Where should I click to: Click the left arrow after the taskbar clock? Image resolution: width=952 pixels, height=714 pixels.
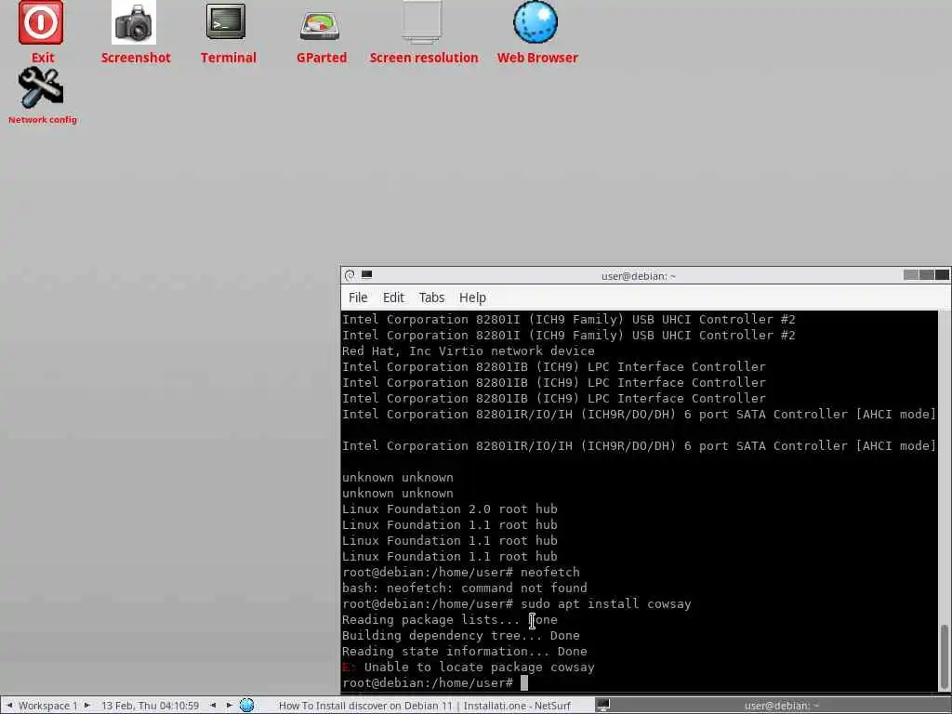tap(213, 705)
